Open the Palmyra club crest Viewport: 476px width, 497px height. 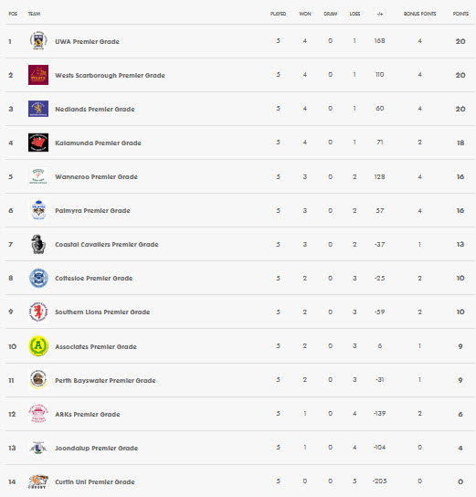pyautogui.click(x=38, y=210)
